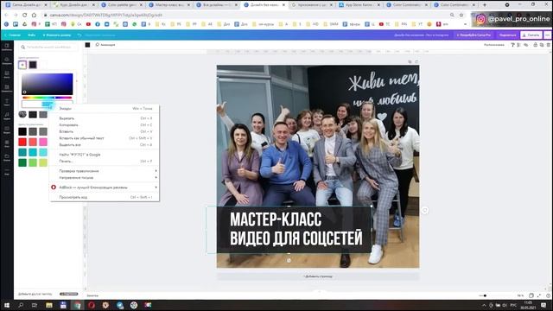Click the Home button in Canva header

coord(13,35)
